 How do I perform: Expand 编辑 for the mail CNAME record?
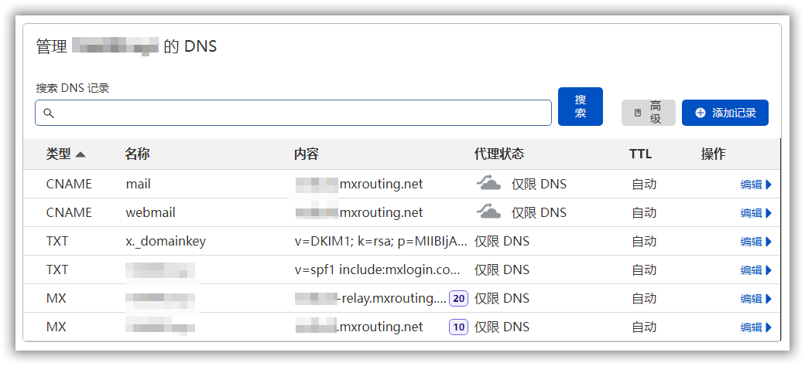756,185
